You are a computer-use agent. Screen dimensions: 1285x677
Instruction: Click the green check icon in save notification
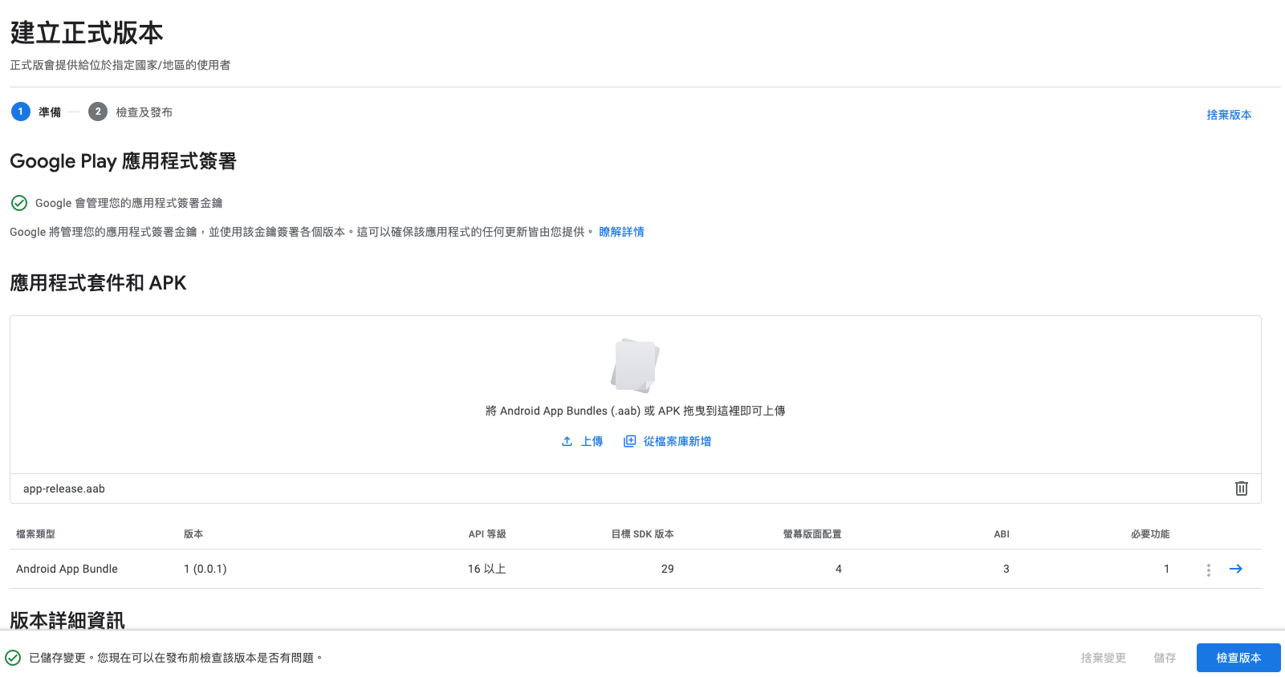click(13, 658)
